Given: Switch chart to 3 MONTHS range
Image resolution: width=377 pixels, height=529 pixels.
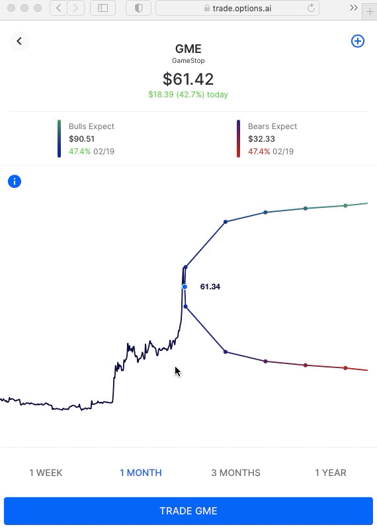Looking at the screenshot, I should (x=236, y=473).
